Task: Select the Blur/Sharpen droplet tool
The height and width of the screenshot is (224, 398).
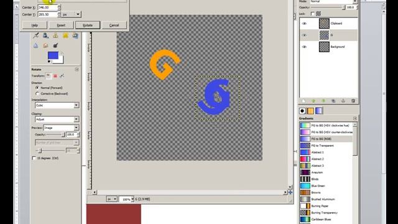Action: click(x=36, y=45)
